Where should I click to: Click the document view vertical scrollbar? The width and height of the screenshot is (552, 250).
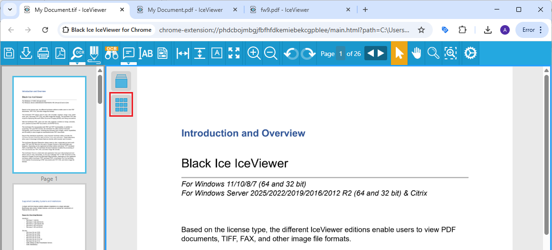click(x=546, y=155)
